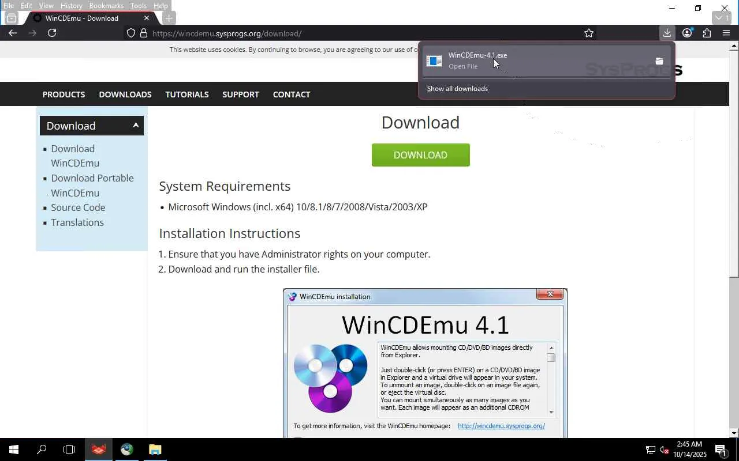Go to PRODUCTS in site navigation
Viewport: 739px width, 461px height.
click(64, 95)
